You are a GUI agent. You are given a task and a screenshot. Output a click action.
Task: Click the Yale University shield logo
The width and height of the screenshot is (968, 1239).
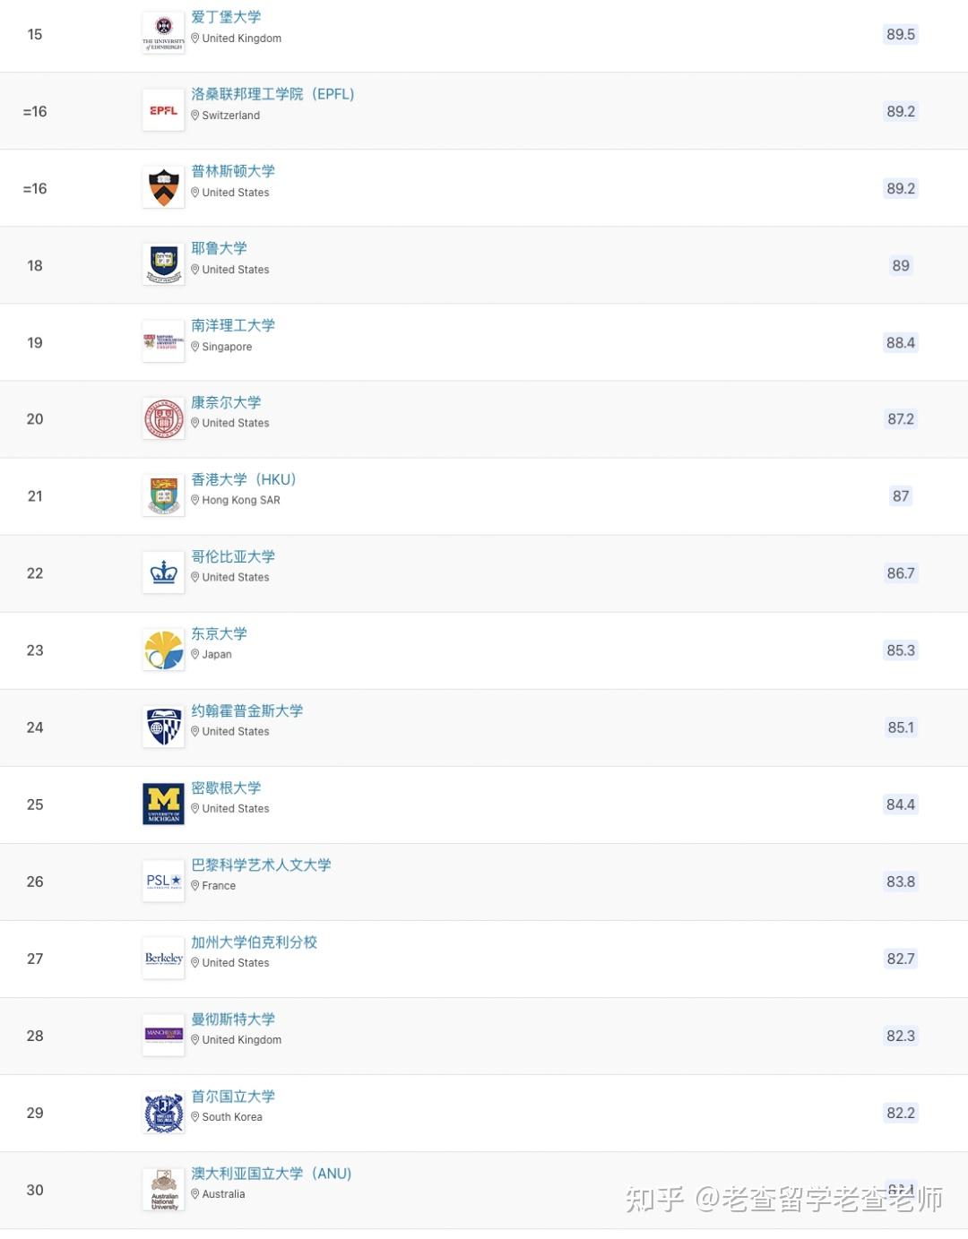(x=163, y=265)
